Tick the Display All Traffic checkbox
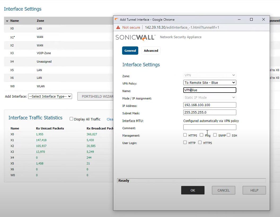Viewport: 280px width, 217px height. 71,119
